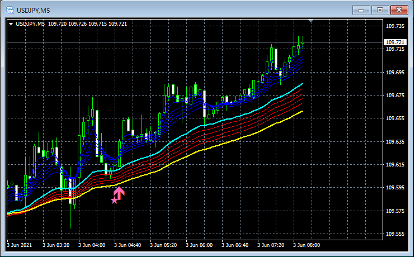Click the price scale value 109.715
Image resolution: width=415 pixels, height=257 pixels.
coord(395,49)
